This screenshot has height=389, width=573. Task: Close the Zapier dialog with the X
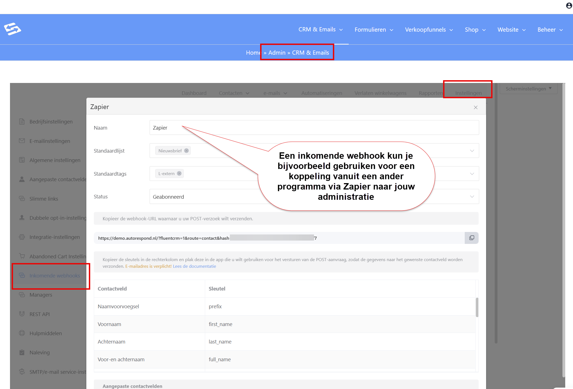pos(476,107)
